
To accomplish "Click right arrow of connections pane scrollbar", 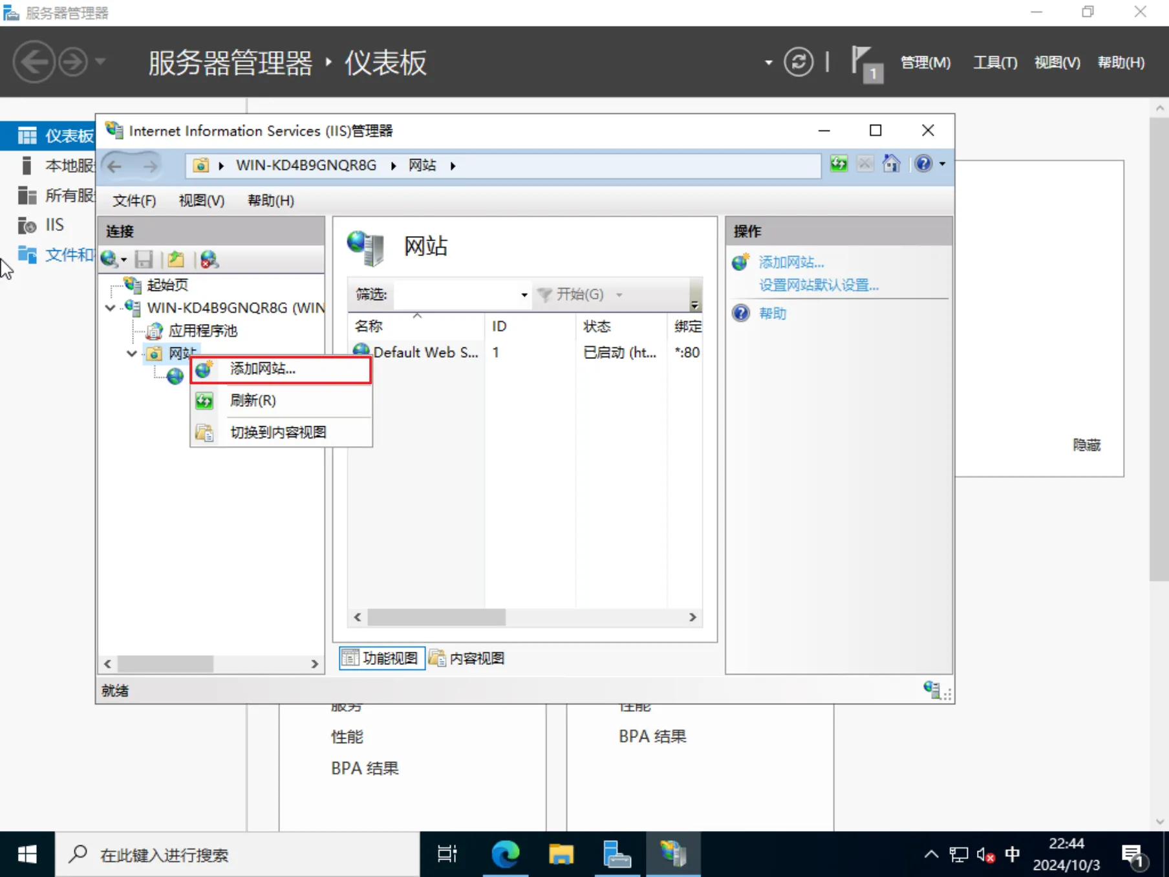I will 314,664.
